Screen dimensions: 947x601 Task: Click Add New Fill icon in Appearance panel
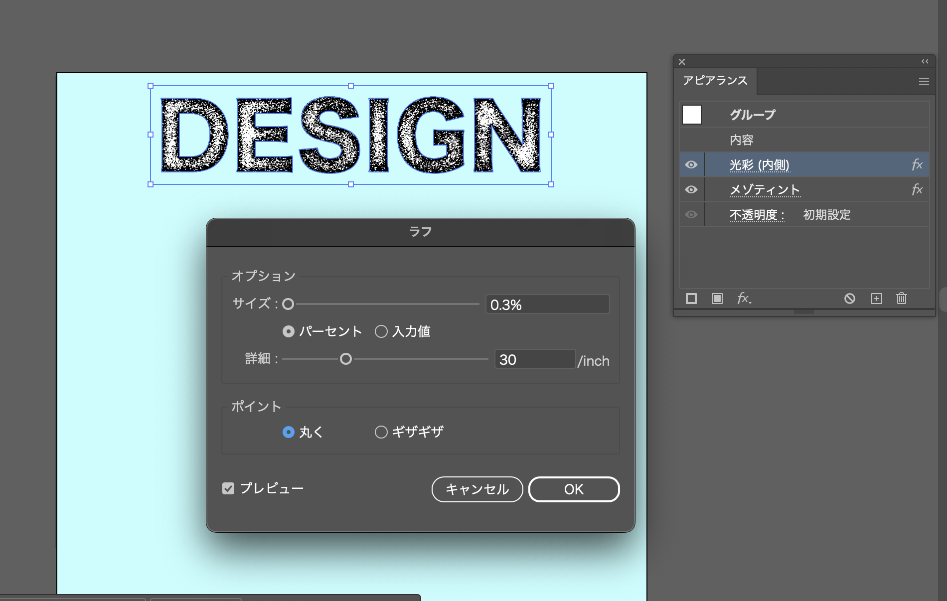pyautogui.click(x=717, y=299)
